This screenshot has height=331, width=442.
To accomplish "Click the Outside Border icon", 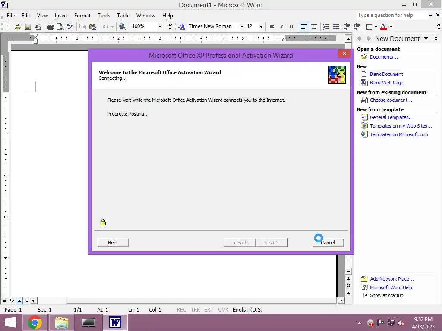I will click(369, 27).
